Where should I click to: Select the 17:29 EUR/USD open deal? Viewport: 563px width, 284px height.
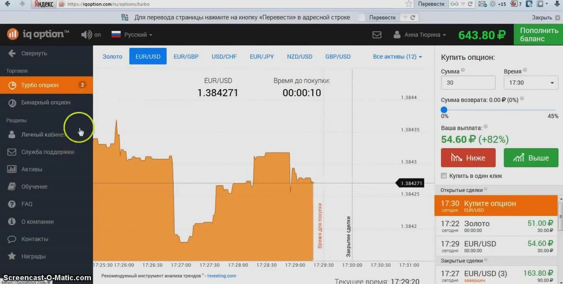point(496,246)
